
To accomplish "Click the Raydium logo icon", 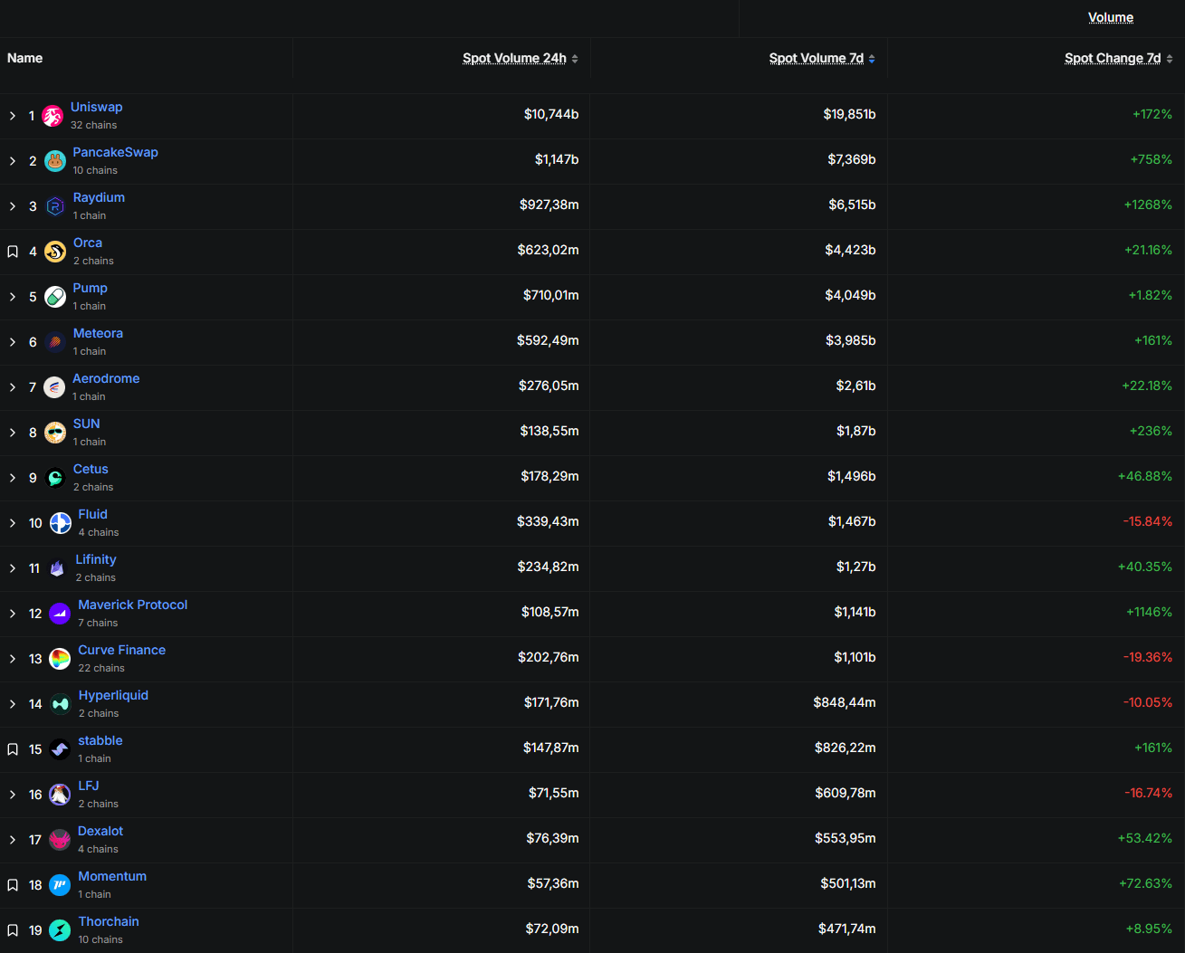I will point(55,206).
